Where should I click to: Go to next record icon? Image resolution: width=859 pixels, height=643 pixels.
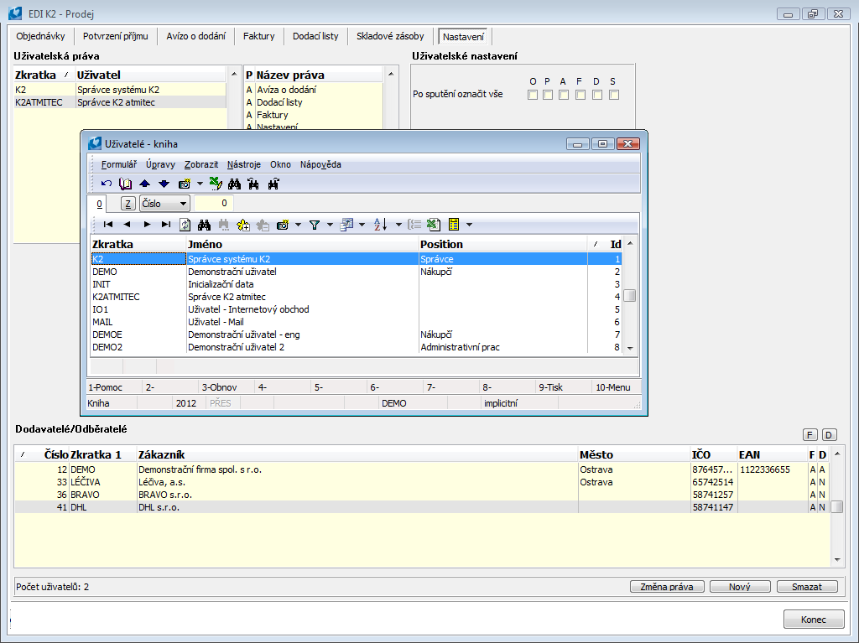pyautogui.click(x=147, y=224)
